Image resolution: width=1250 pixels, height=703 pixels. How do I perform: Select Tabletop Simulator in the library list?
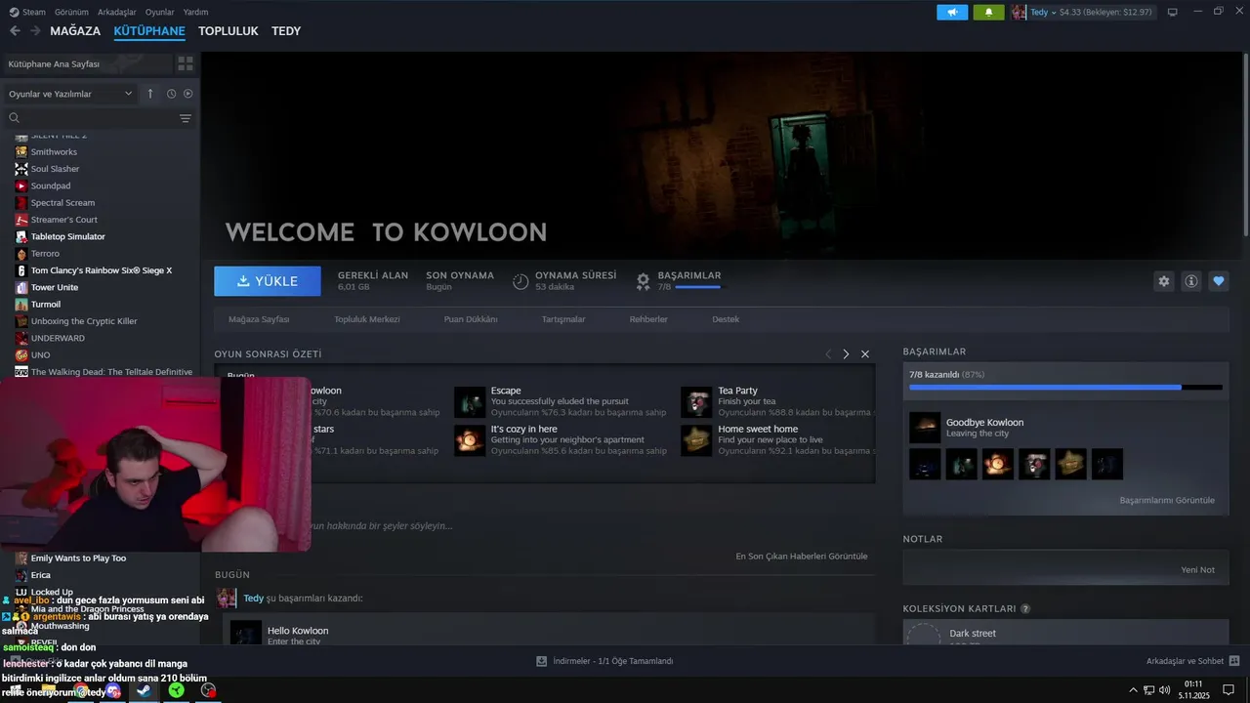coord(67,236)
